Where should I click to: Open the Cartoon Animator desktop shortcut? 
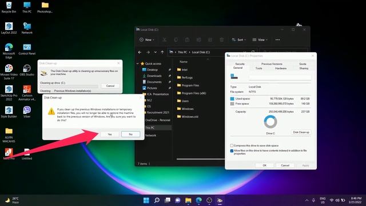(27, 93)
